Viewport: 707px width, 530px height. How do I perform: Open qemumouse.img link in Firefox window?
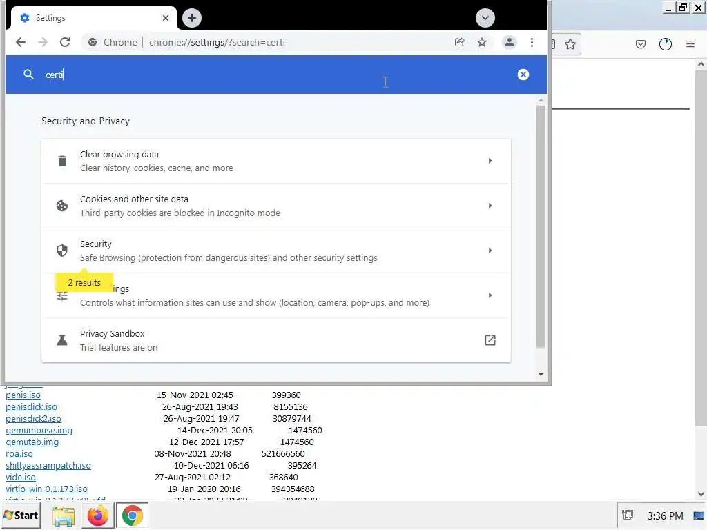[x=39, y=431]
